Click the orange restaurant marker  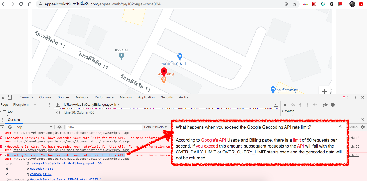point(164,80)
